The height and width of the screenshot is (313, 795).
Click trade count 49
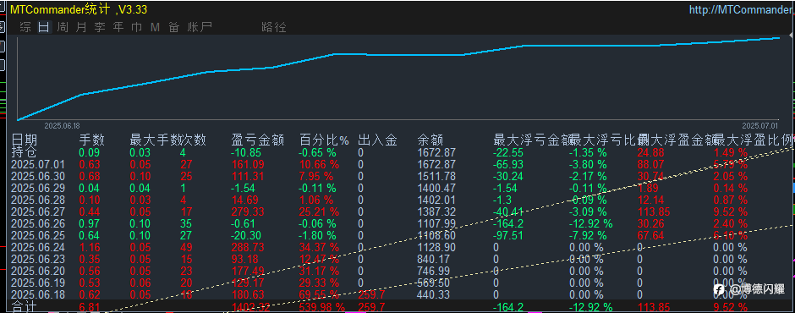pyautogui.click(x=187, y=247)
